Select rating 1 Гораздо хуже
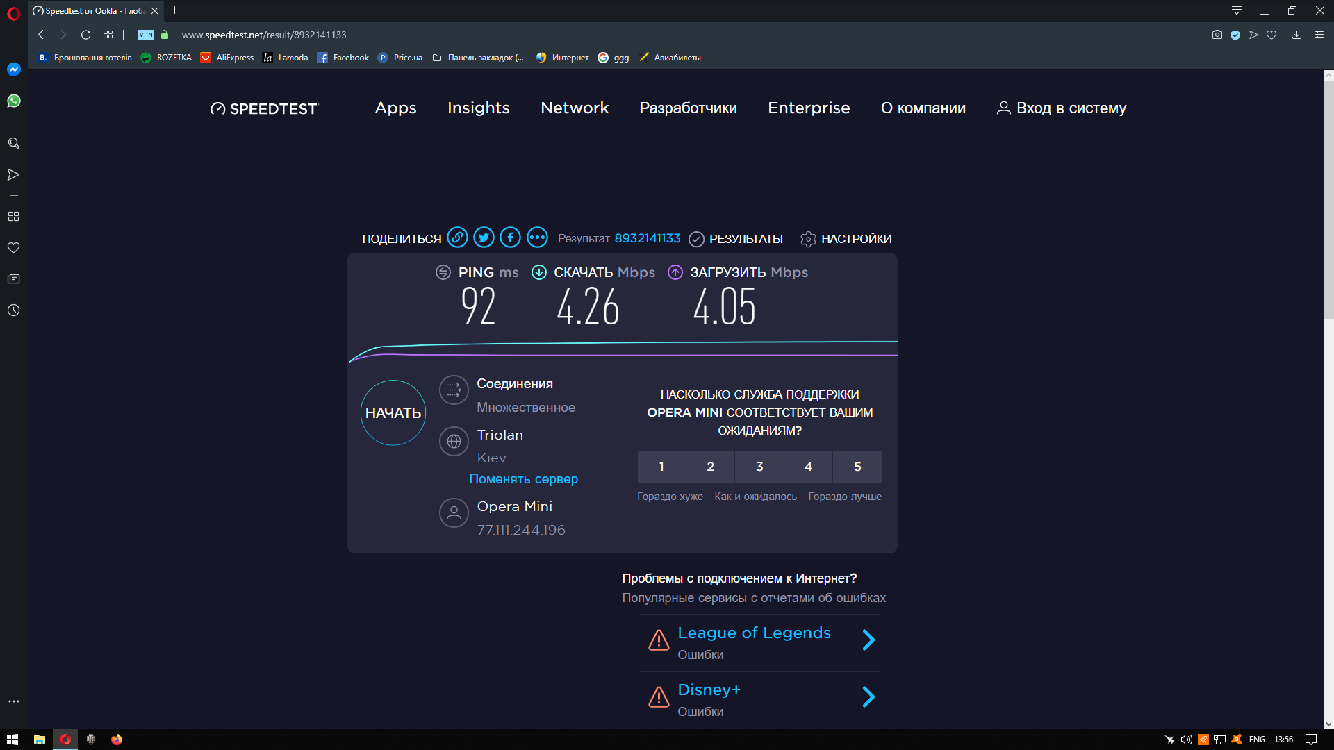 [x=661, y=467]
